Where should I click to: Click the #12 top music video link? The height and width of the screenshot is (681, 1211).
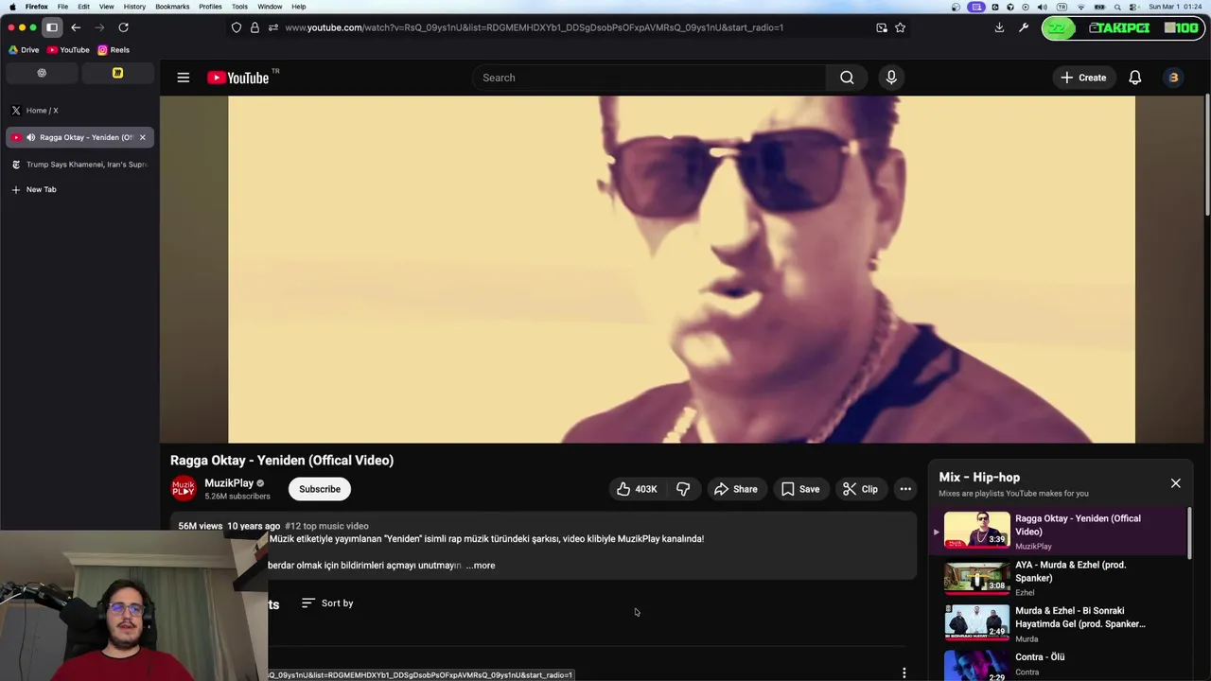point(326,526)
